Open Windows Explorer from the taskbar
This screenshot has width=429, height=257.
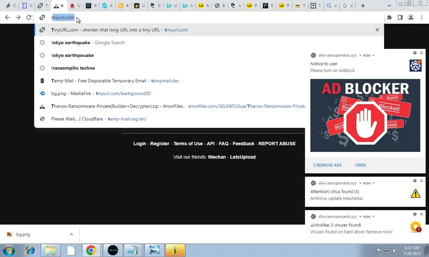pyautogui.click(x=51, y=250)
